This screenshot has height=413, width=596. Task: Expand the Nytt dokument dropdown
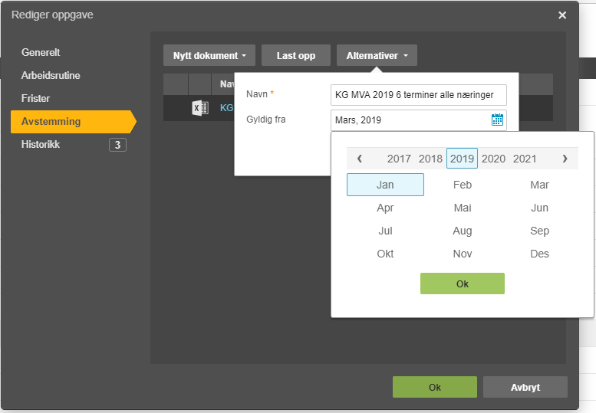[209, 56]
